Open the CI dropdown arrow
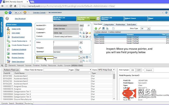The image size is (169, 105). [x=81, y=61]
